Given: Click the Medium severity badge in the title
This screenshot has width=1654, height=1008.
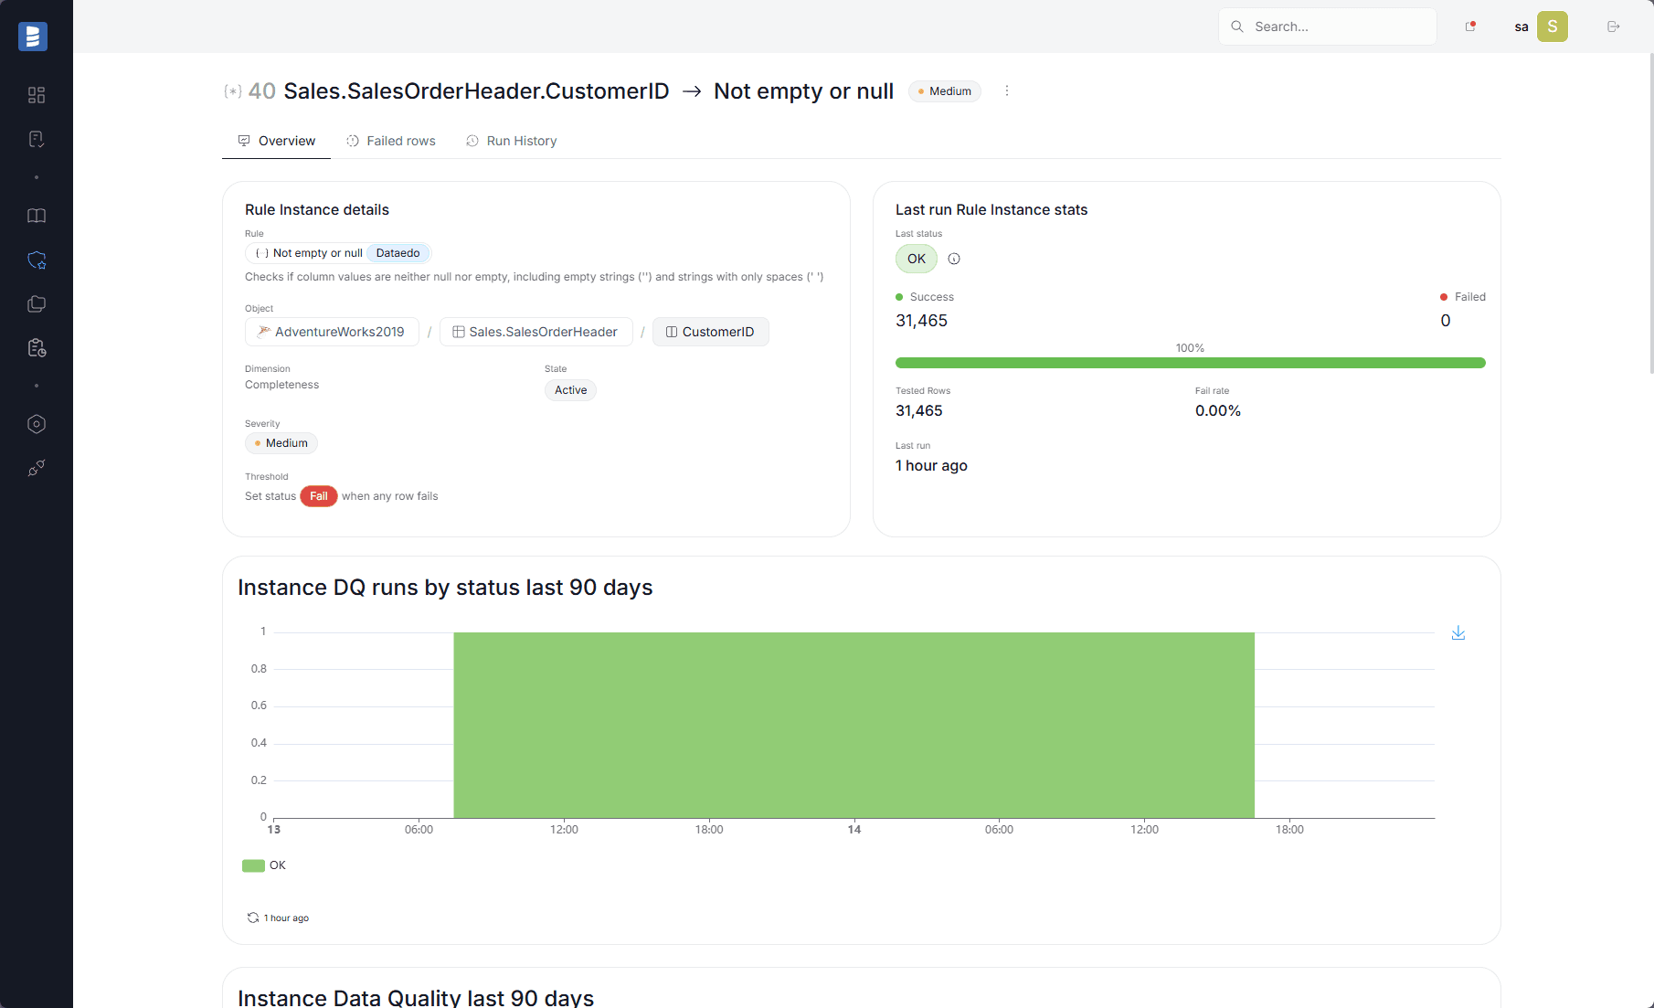Looking at the screenshot, I should pyautogui.click(x=945, y=91).
